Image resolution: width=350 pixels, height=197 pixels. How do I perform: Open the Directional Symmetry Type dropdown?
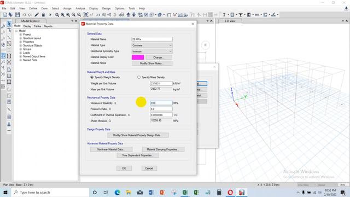click(x=152, y=51)
